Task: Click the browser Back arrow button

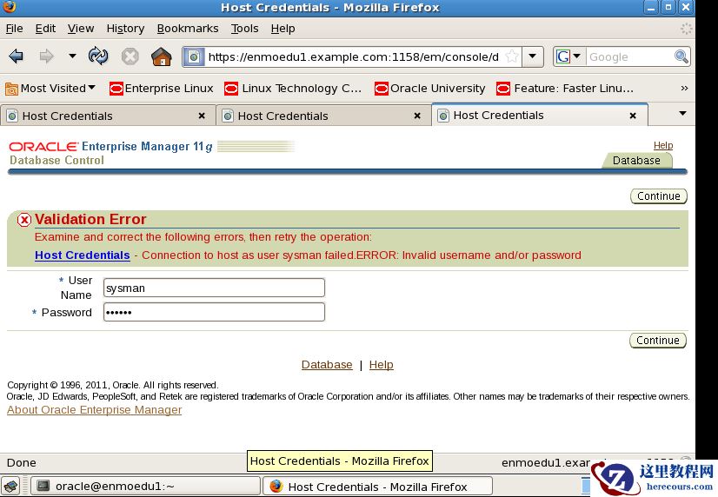Action: coord(16,56)
